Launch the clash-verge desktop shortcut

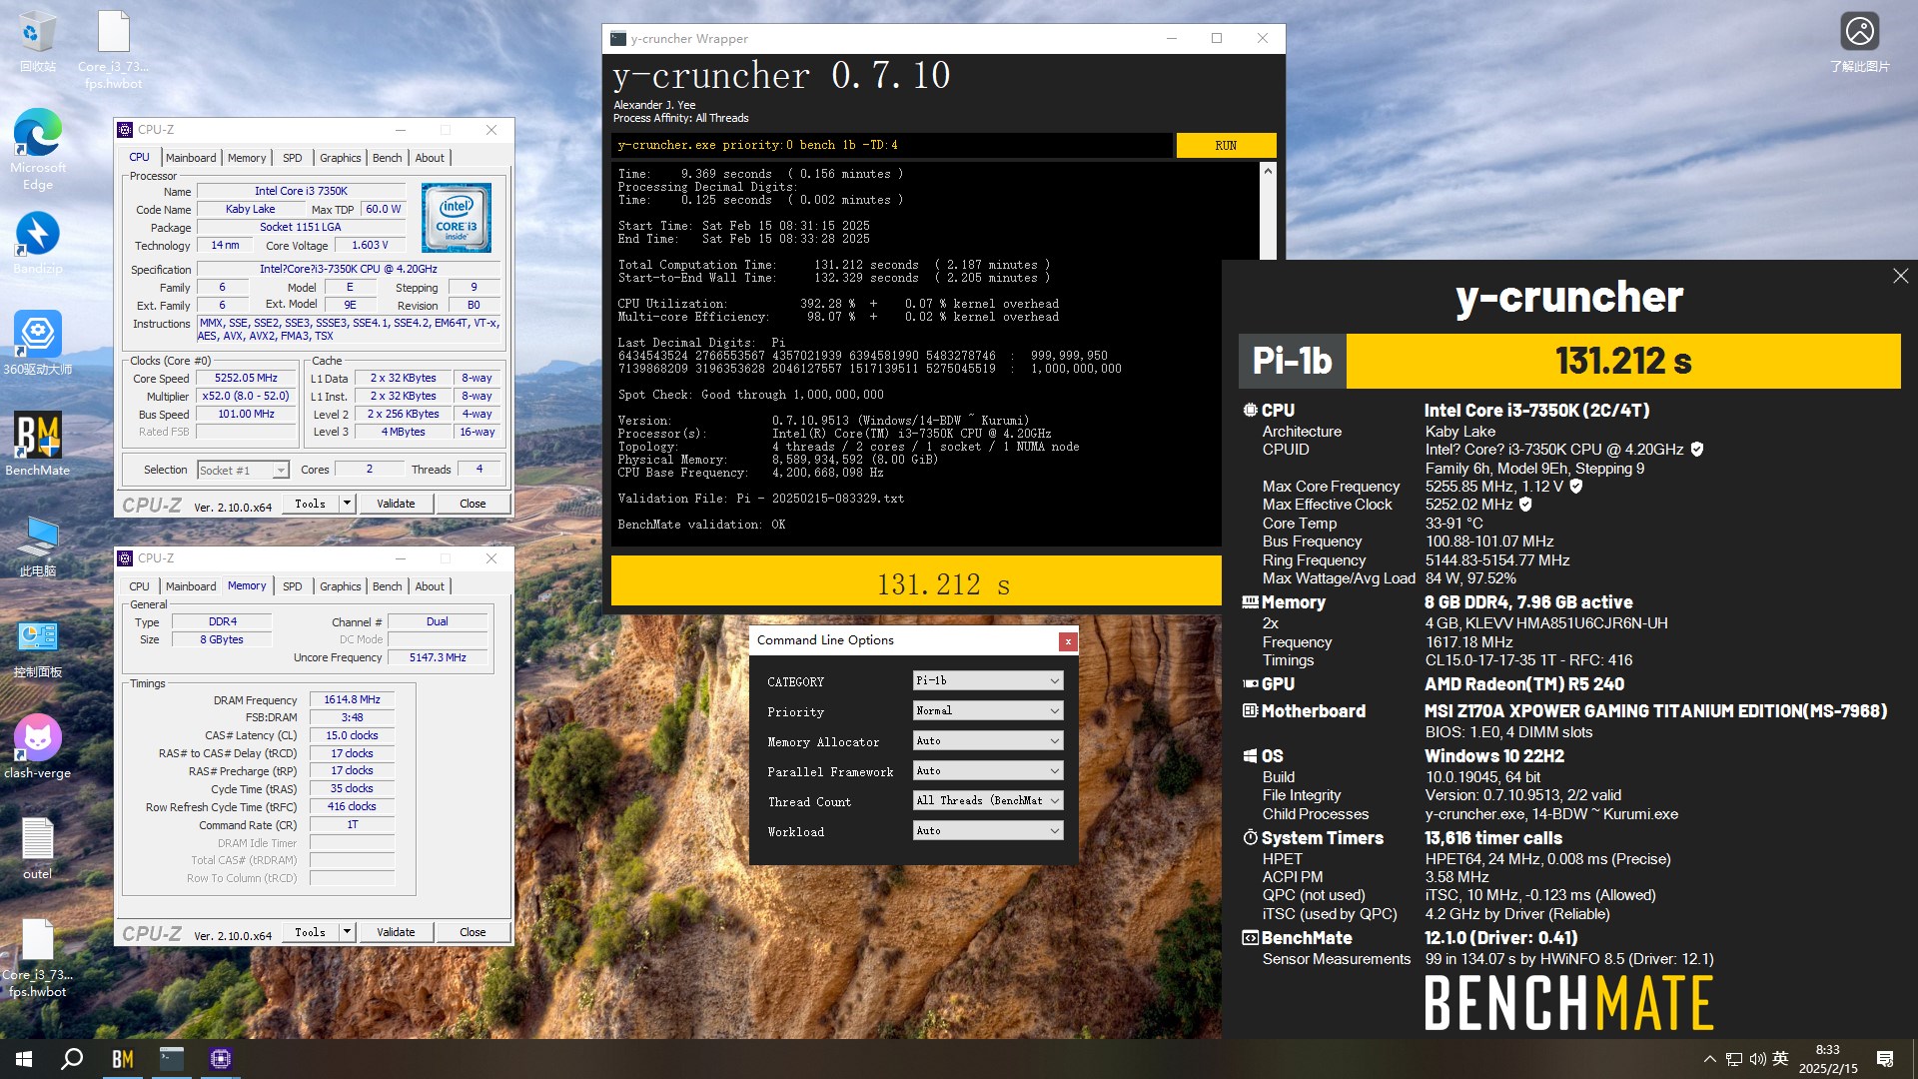click(38, 746)
